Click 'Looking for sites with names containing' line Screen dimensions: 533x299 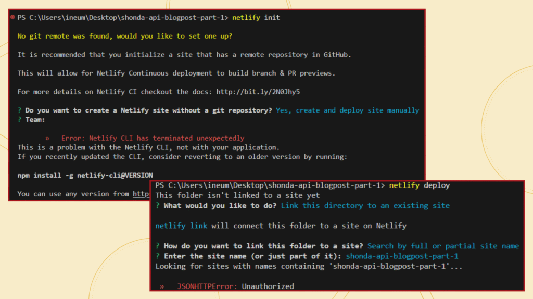[309, 266]
